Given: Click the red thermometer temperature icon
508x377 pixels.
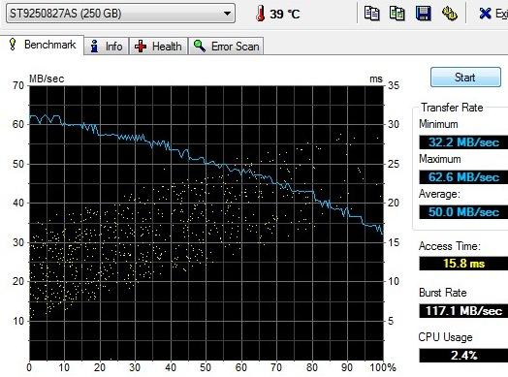Looking at the screenshot, I should coord(260,14).
